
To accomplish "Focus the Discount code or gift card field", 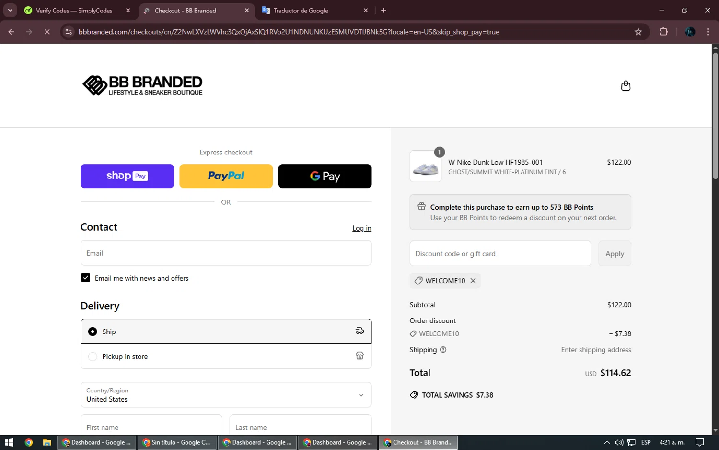I will 500,254.
